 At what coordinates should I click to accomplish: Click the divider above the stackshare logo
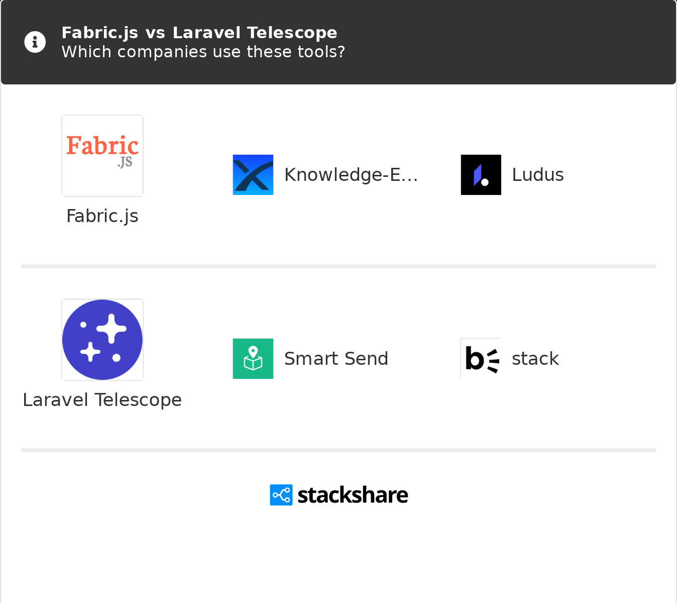pyautogui.click(x=339, y=450)
